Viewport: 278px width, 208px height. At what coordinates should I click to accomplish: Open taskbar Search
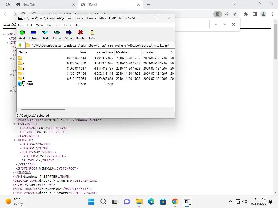103,201
